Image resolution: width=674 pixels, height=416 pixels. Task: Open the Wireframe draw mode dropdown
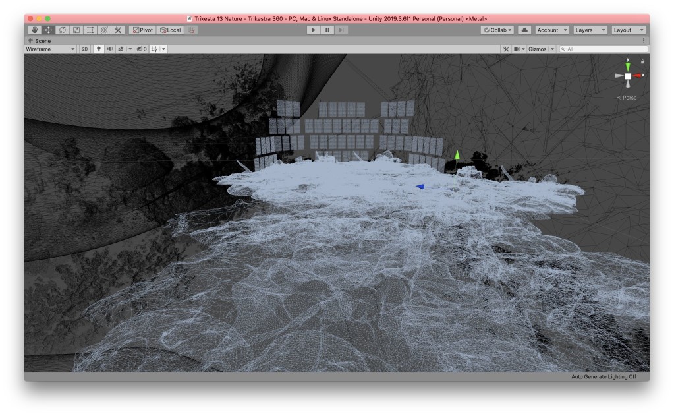51,49
